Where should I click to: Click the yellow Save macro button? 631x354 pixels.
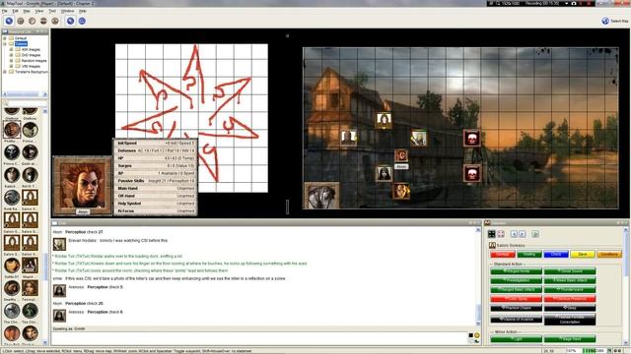coord(583,254)
